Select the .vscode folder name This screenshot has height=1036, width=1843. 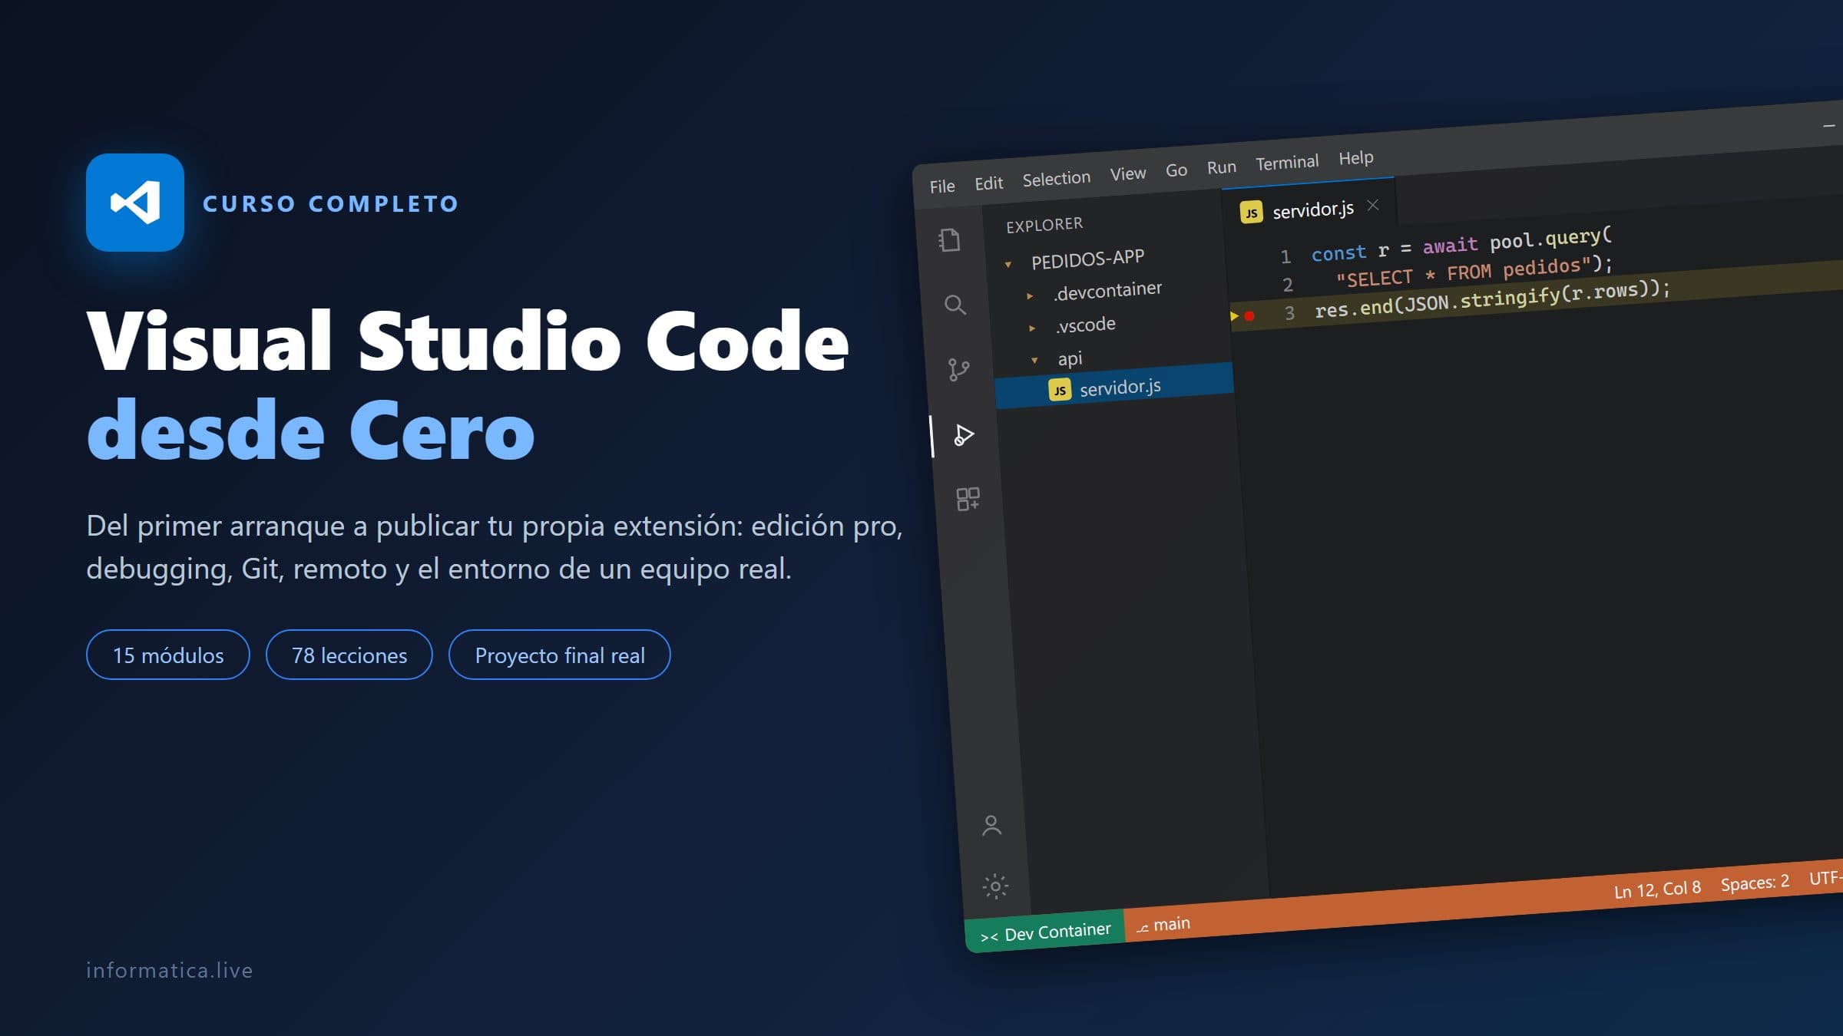pos(1085,325)
